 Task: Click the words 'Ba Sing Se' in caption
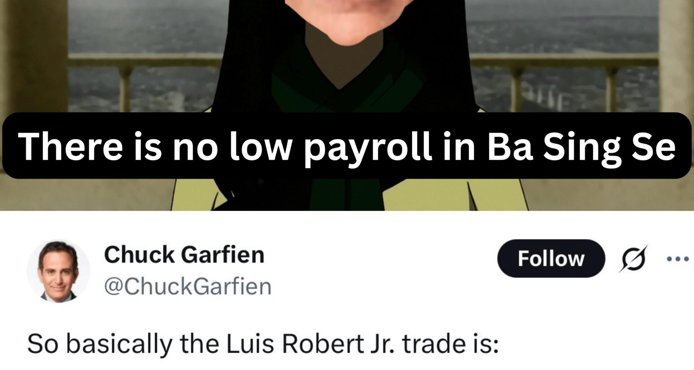point(581,146)
